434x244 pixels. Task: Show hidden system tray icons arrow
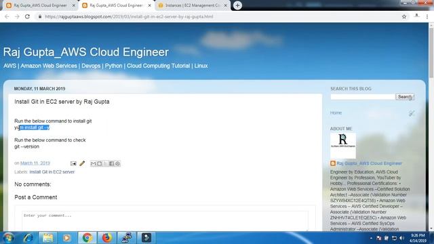coord(371,238)
